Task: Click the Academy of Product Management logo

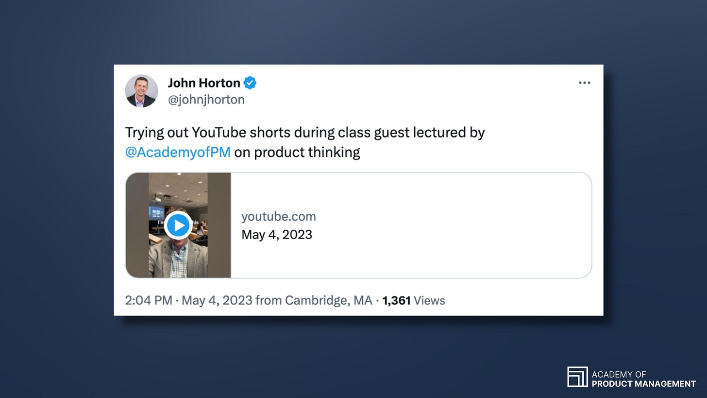Action: pos(631,378)
